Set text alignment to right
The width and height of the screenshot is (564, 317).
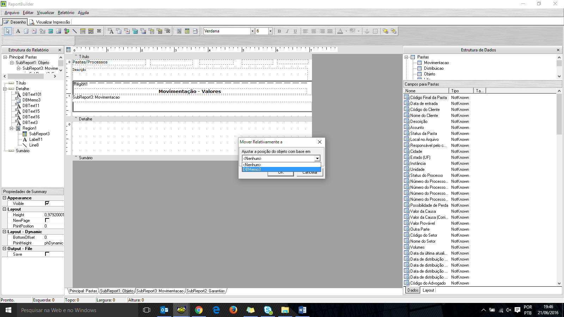pos(322,31)
